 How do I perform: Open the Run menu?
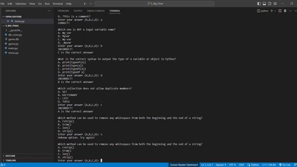(47, 4)
